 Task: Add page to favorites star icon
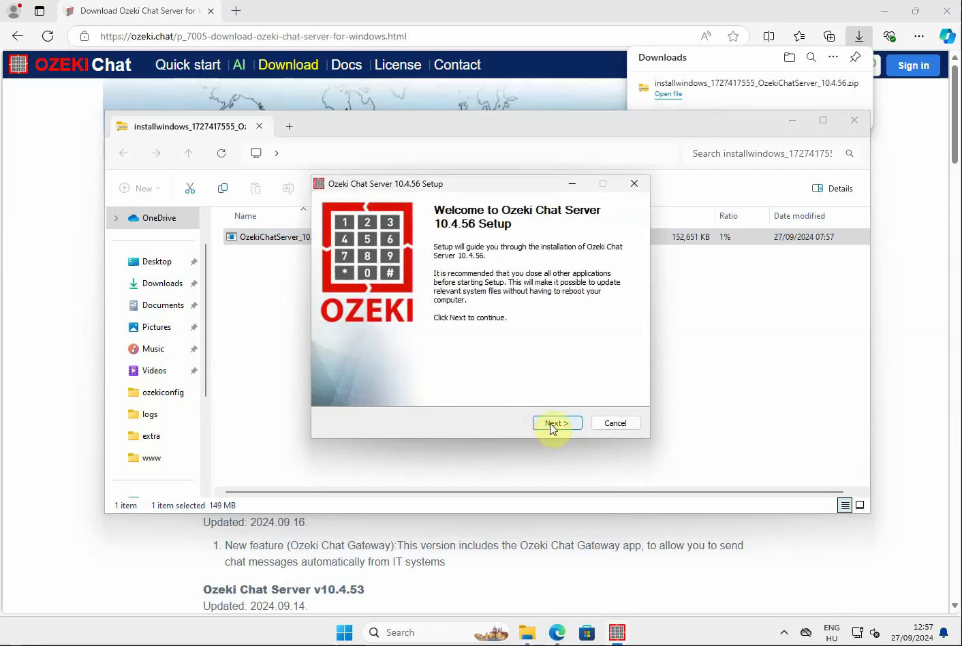coord(733,36)
